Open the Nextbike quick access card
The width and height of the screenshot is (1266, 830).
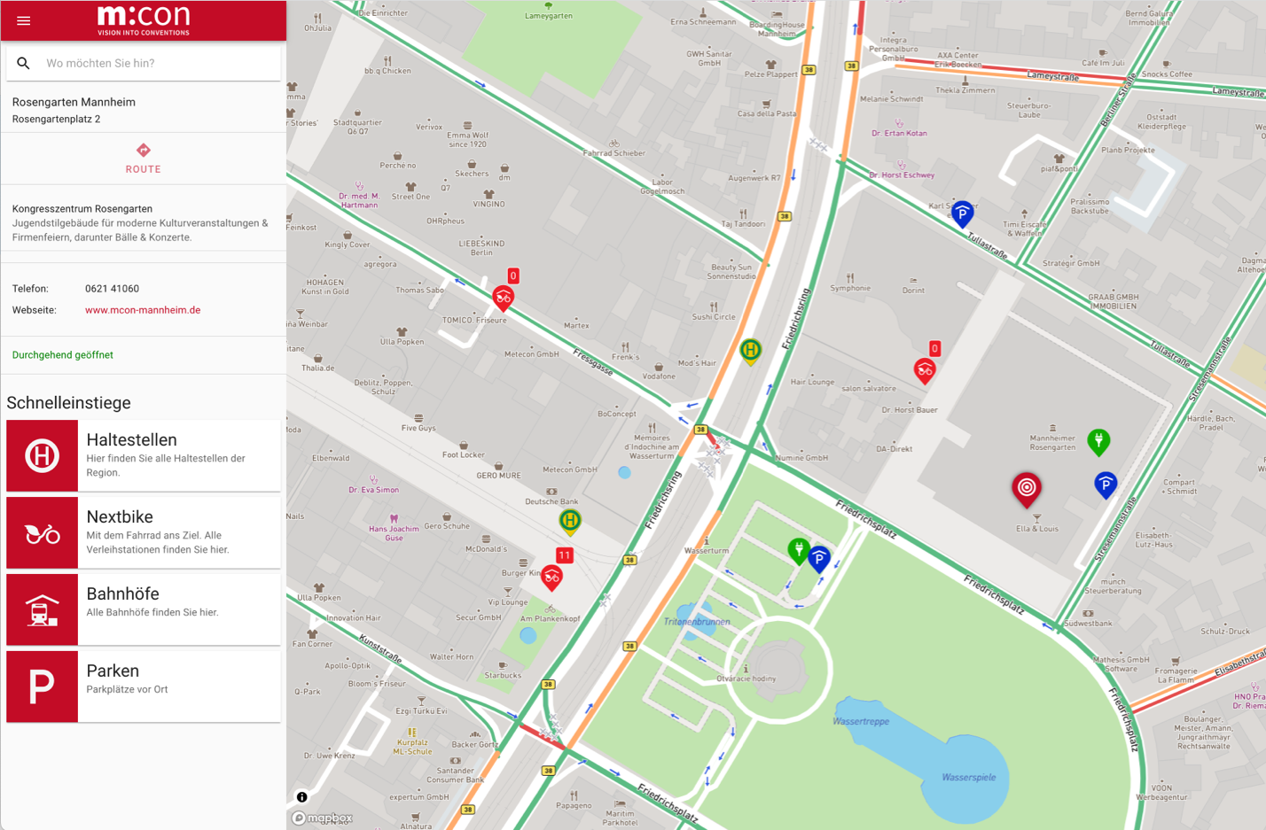click(144, 532)
